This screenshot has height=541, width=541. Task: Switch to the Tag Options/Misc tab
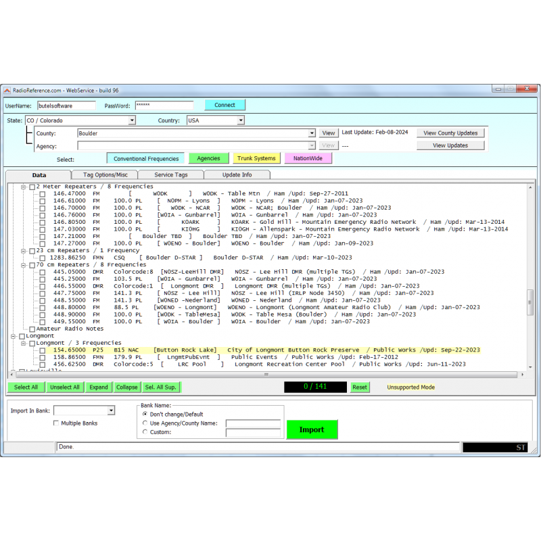(x=106, y=174)
